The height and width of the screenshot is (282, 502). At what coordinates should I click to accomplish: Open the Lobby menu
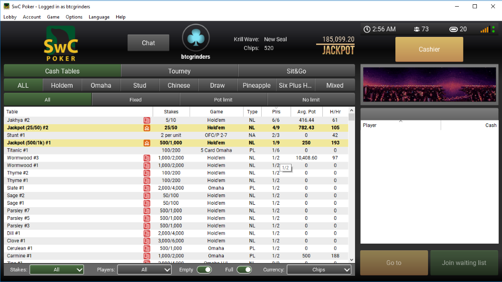point(10,17)
